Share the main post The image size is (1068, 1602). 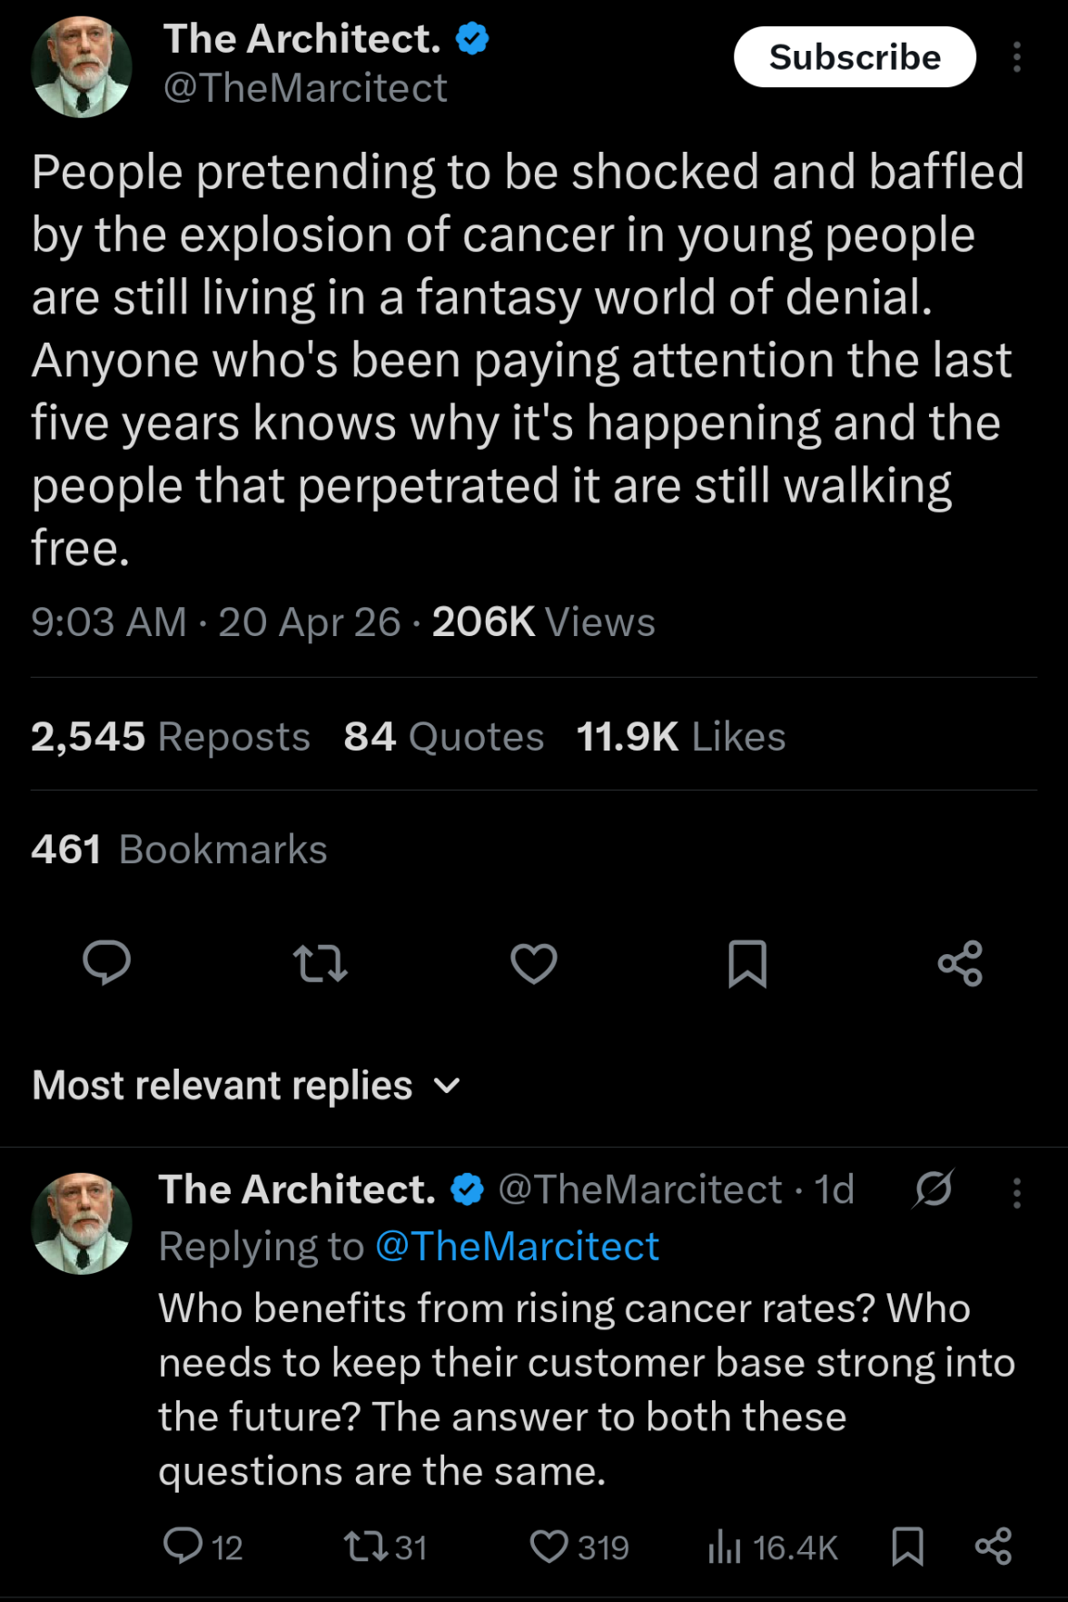(960, 963)
